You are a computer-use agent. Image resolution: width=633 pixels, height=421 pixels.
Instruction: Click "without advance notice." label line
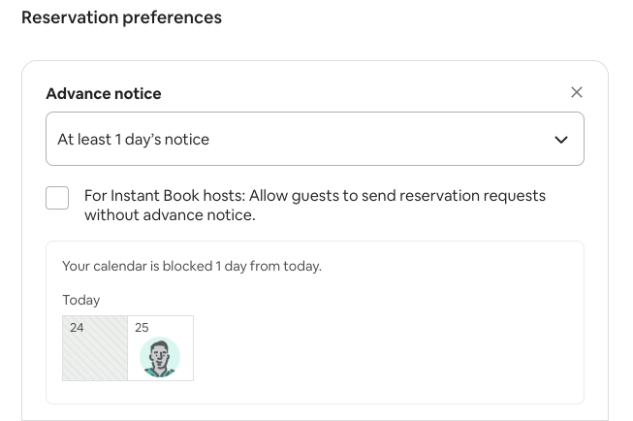pyautogui.click(x=170, y=215)
